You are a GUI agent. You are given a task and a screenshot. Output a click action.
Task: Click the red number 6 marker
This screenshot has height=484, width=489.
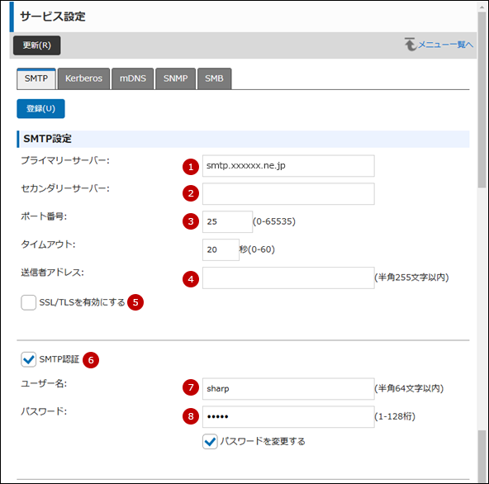(x=91, y=360)
